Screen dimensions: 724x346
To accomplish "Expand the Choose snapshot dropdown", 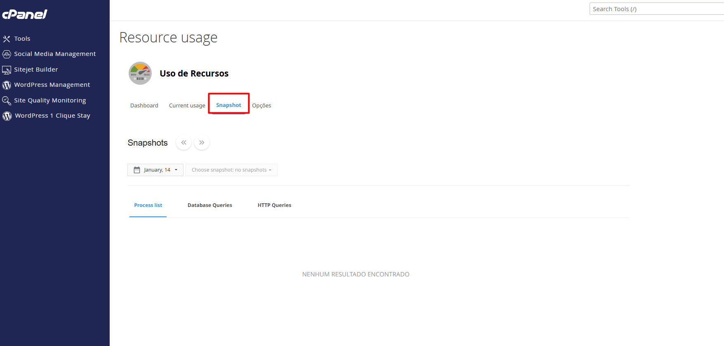I will tap(231, 170).
